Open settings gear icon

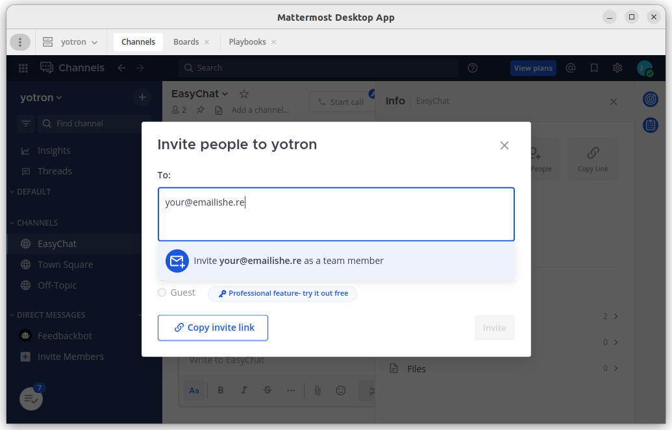point(617,67)
